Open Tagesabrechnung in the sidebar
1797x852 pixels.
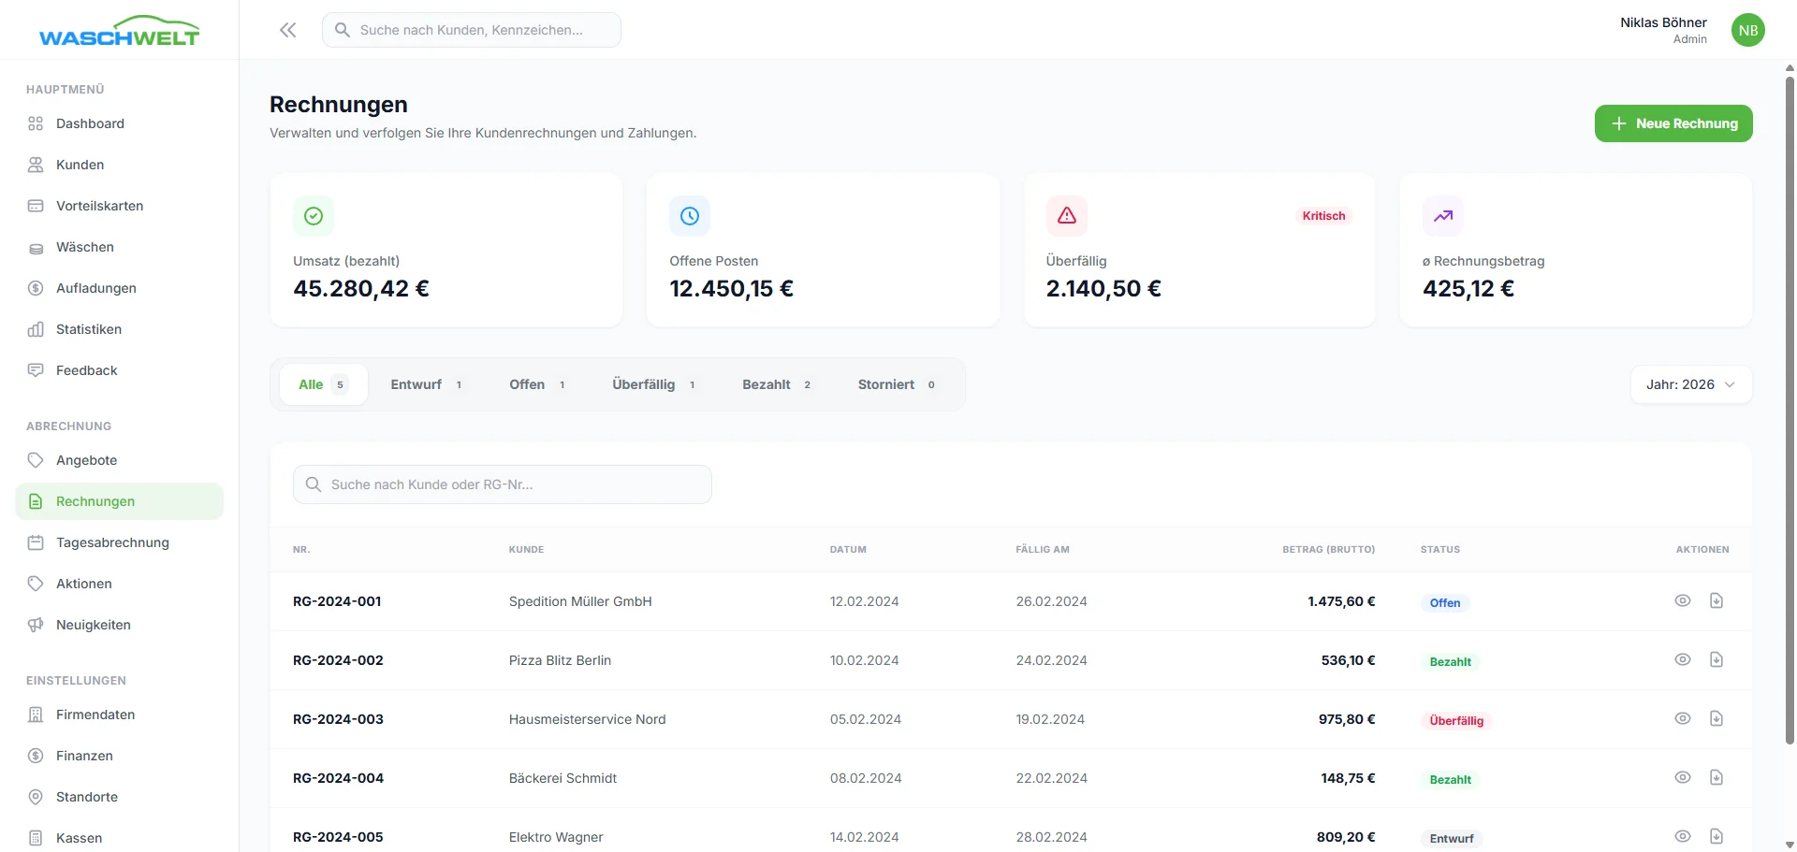(x=112, y=542)
